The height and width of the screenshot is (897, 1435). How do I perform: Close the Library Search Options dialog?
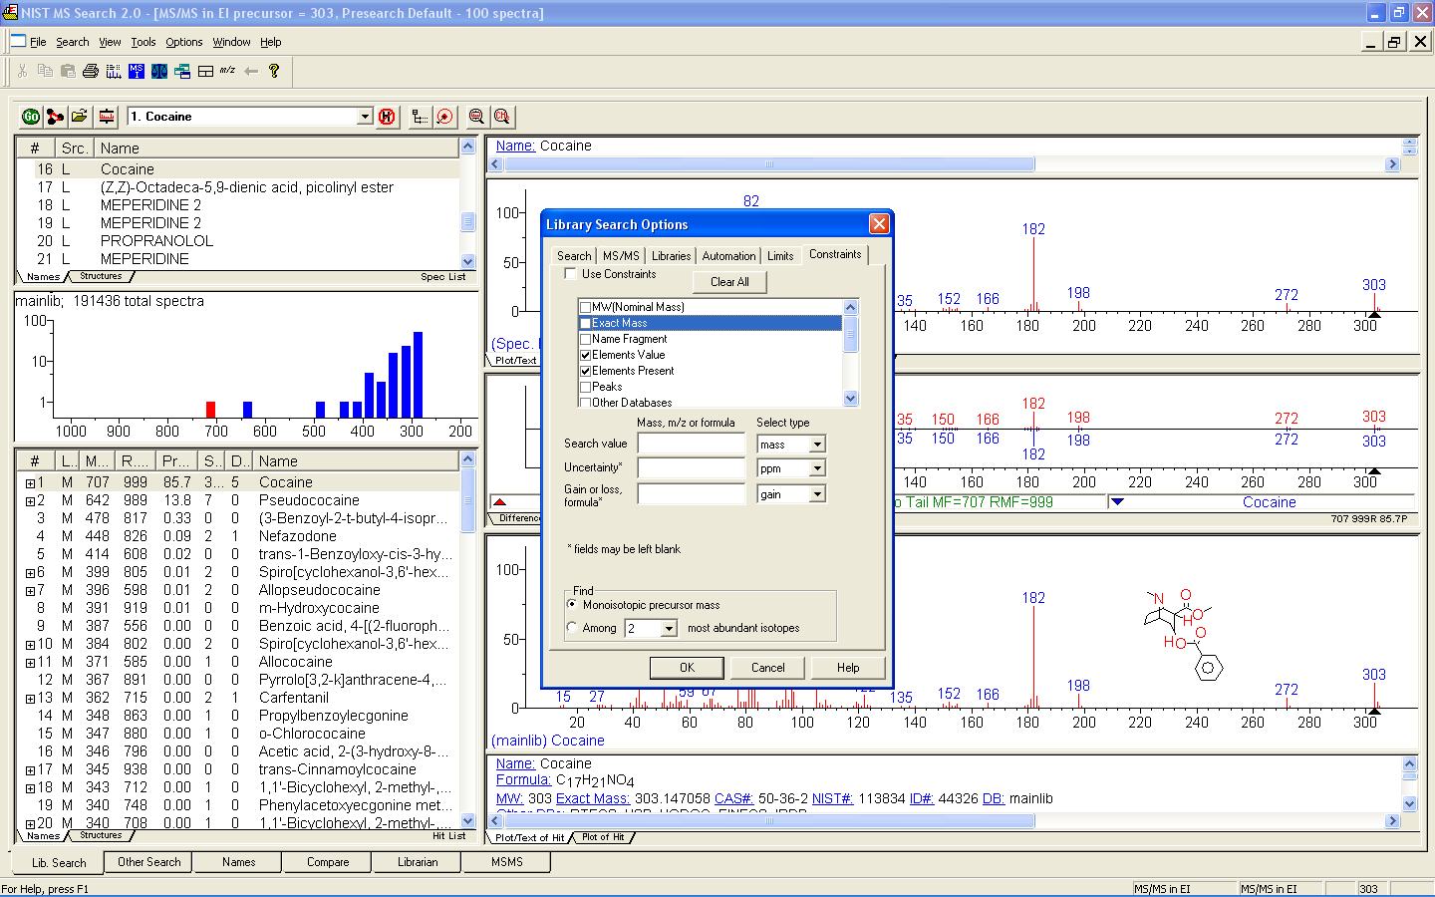879,224
